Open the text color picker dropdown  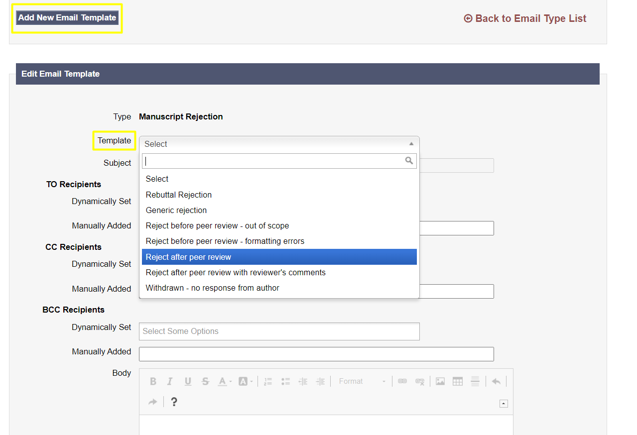point(225,381)
